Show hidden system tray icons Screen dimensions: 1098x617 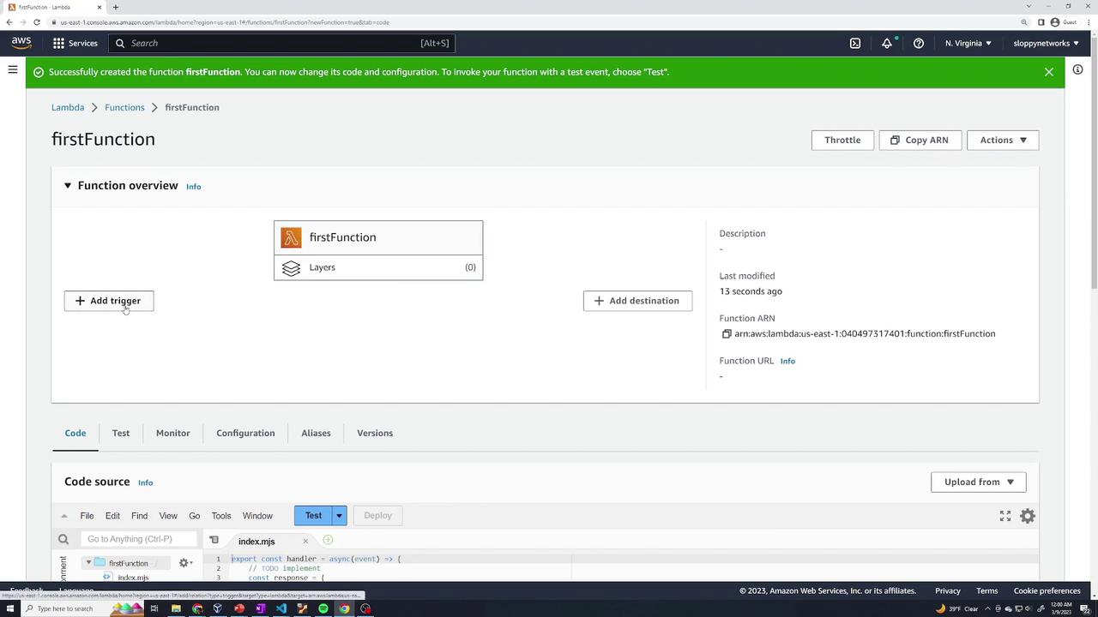(x=986, y=608)
